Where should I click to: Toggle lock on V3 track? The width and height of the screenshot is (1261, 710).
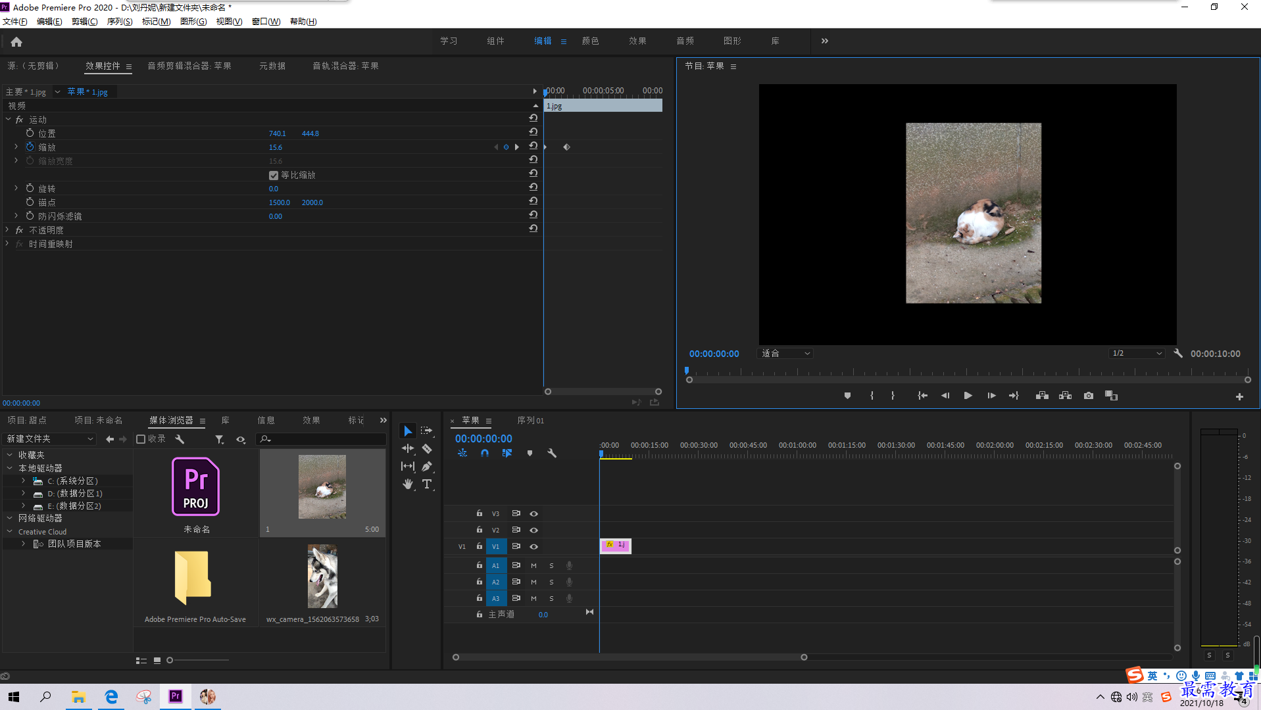coord(480,513)
